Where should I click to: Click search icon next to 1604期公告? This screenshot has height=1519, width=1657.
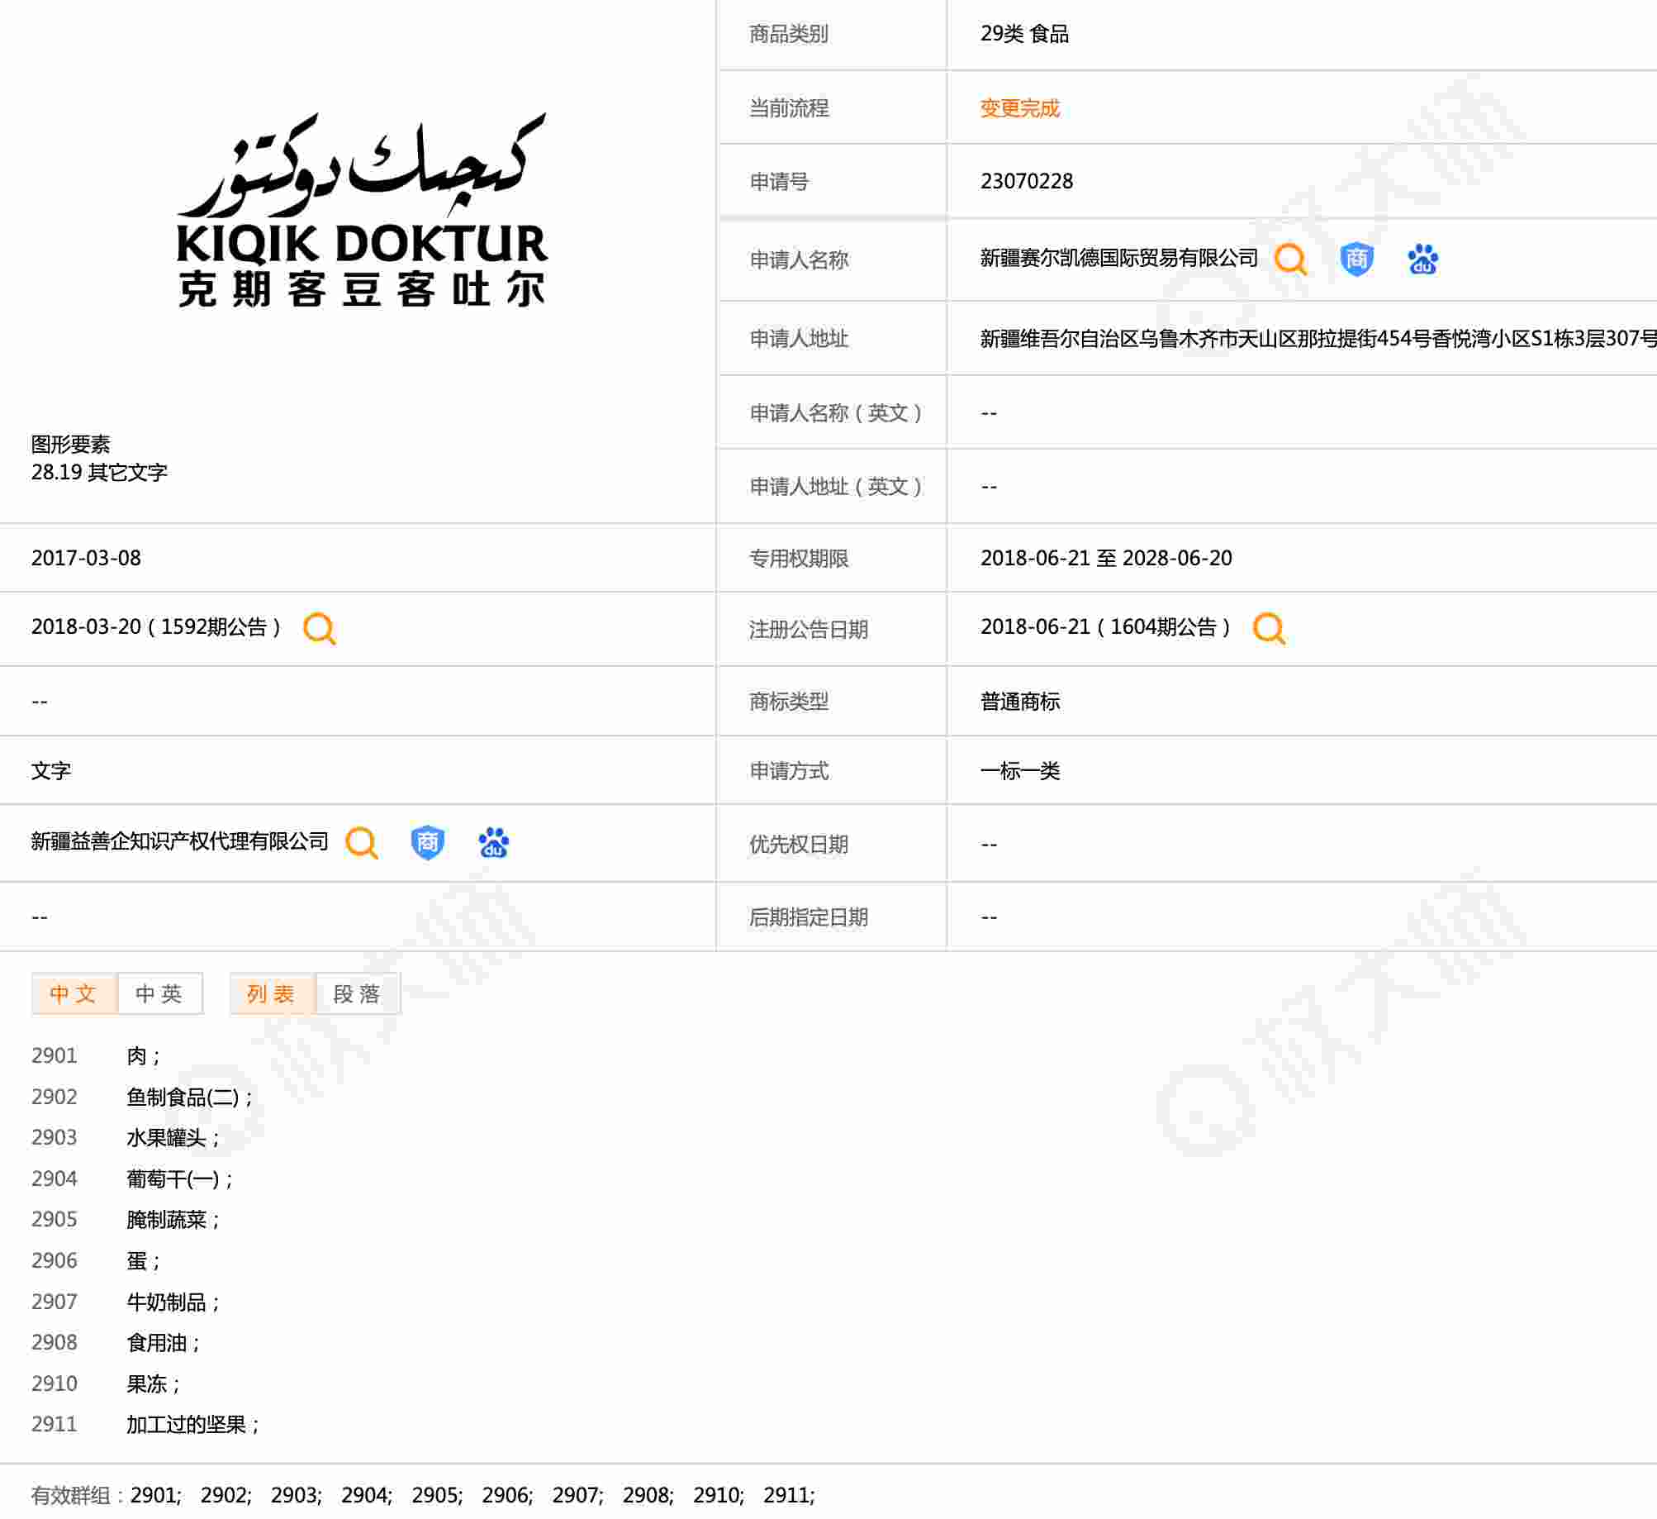(x=1268, y=628)
